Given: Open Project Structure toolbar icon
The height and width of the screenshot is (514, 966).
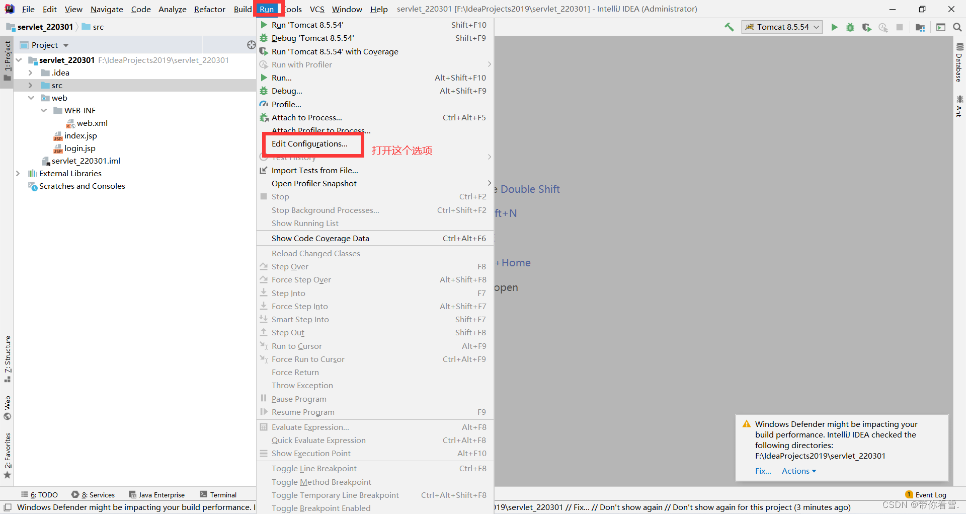Looking at the screenshot, I should click(920, 27).
